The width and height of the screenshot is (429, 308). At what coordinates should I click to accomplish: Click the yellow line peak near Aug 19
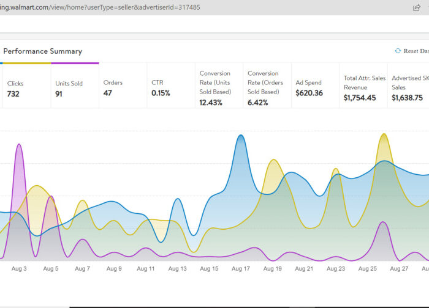(273, 161)
